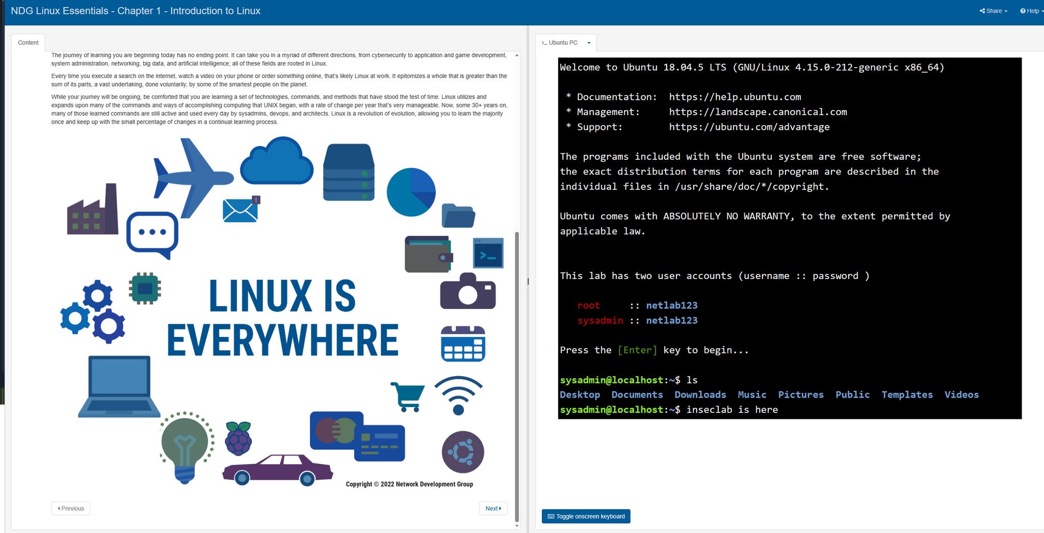The width and height of the screenshot is (1044, 533).
Task: Click the content pane scroll-down arrow
Action: pyautogui.click(x=517, y=526)
